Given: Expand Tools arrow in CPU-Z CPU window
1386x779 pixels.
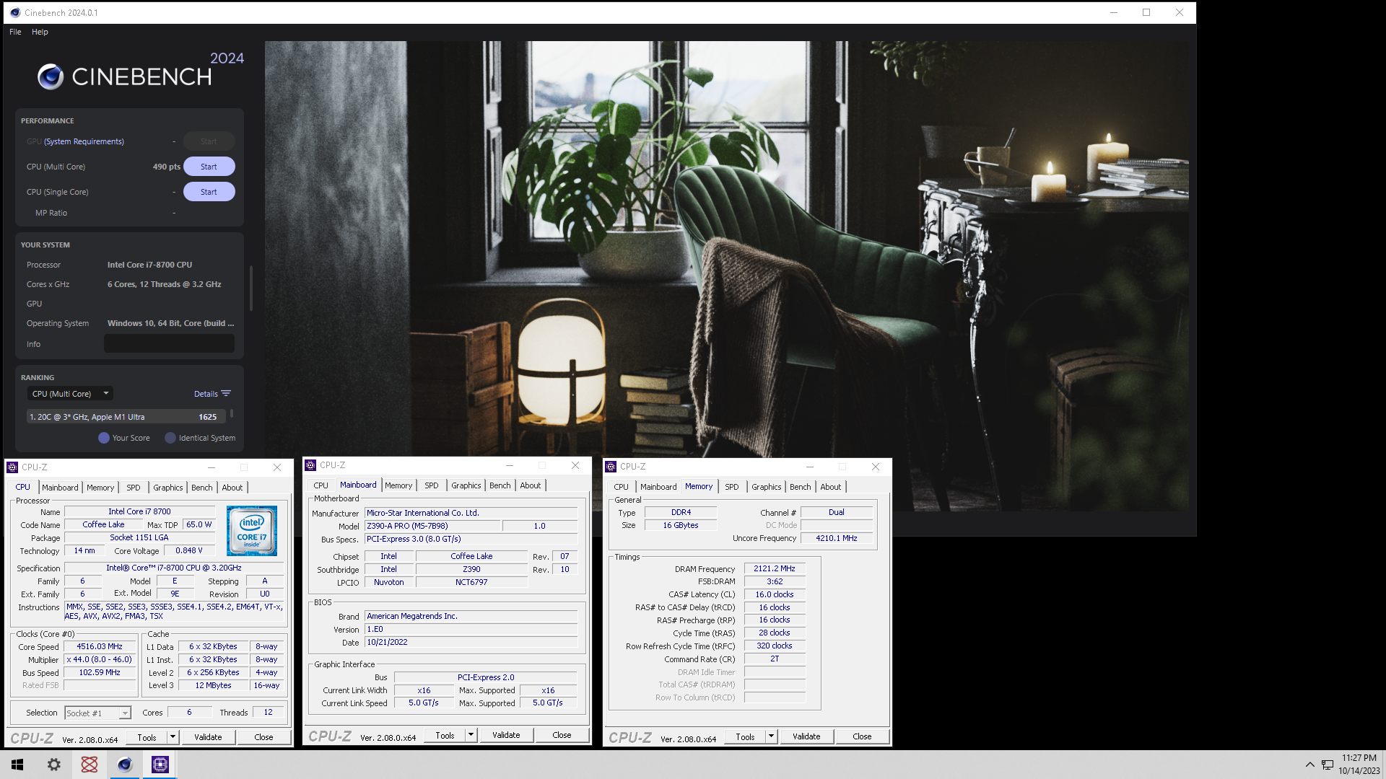Looking at the screenshot, I should click(173, 737).
